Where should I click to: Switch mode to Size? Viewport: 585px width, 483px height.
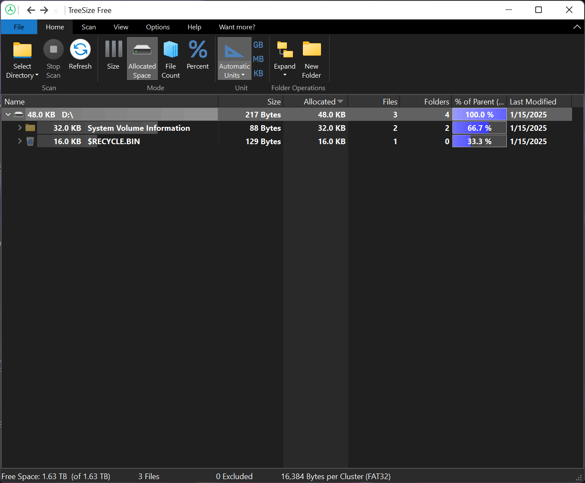point(113,55)
